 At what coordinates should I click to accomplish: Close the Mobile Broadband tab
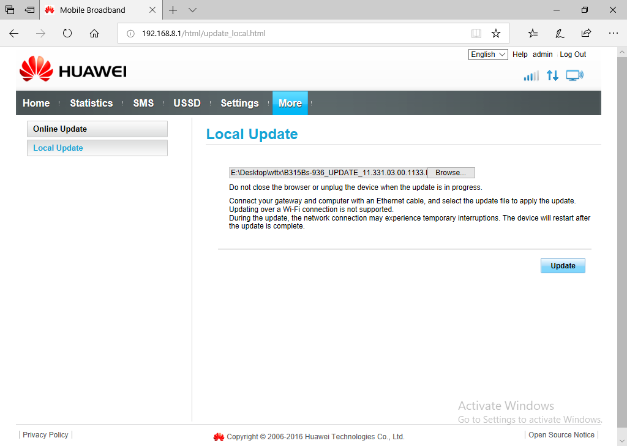point(152,10)
